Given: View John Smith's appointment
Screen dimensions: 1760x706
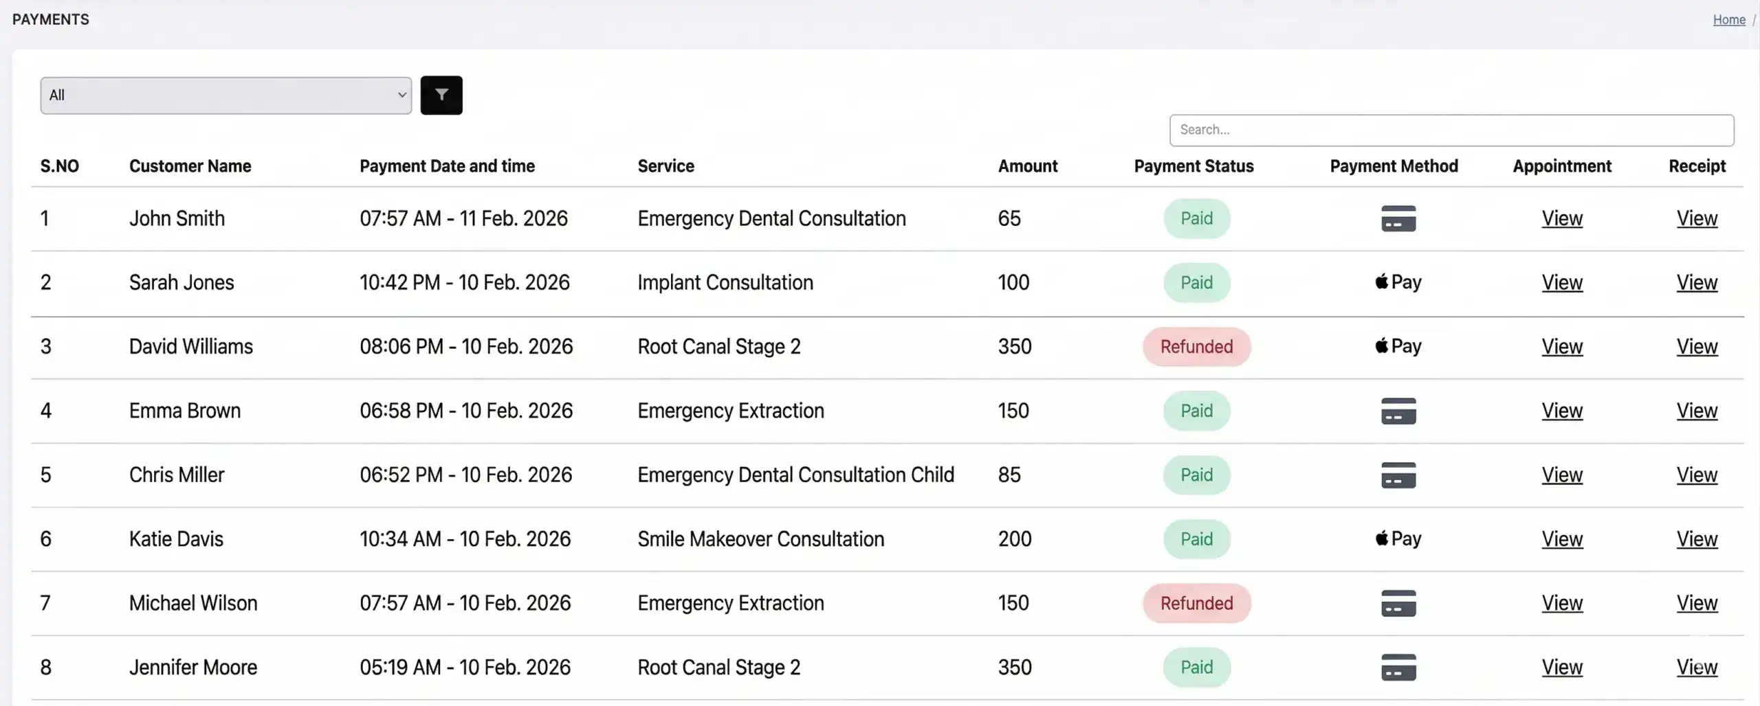Looking at the screenshot, I should pyautogui.click(x=1562, y=218).
